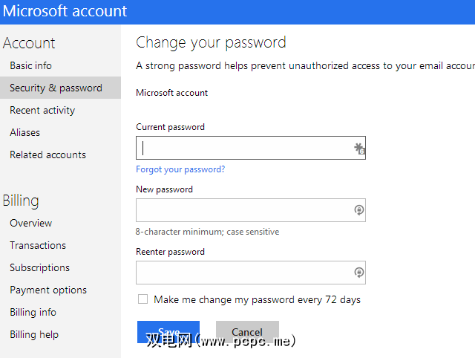Click the password manager icon in Current password
Viewport: 475px width, 358px height.
pyautogui.click(x=359, y=149)
